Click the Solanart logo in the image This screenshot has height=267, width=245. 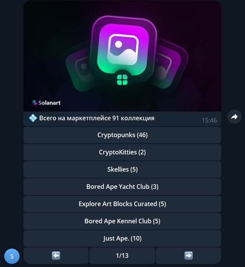click(x=46, y=103)
